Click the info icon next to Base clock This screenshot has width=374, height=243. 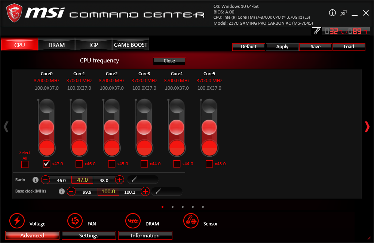pos(62,191)
